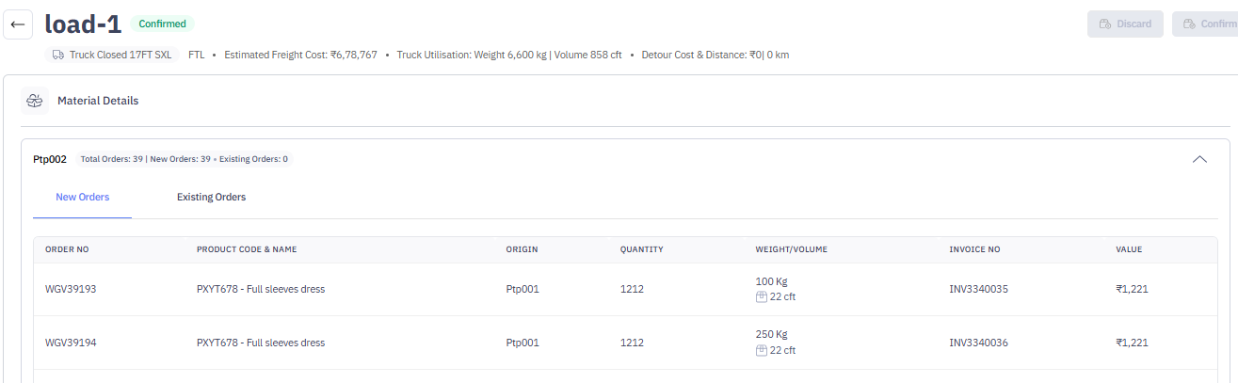This screenshot has width=1238, height=383.
Task: Click the Ptp002 total orders summary badge
Action: 184,159
